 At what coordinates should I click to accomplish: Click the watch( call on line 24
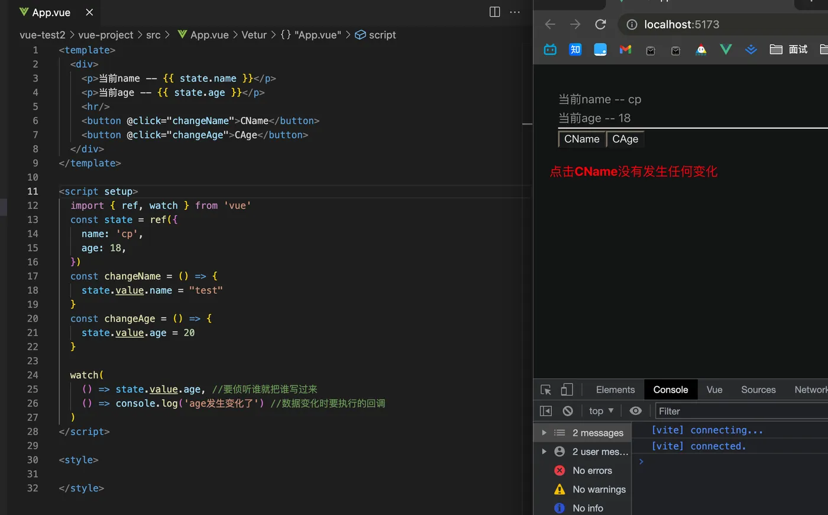[x=87, y=375]
